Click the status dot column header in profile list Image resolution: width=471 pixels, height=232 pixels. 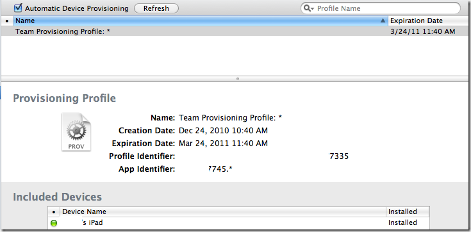(7, 21)
